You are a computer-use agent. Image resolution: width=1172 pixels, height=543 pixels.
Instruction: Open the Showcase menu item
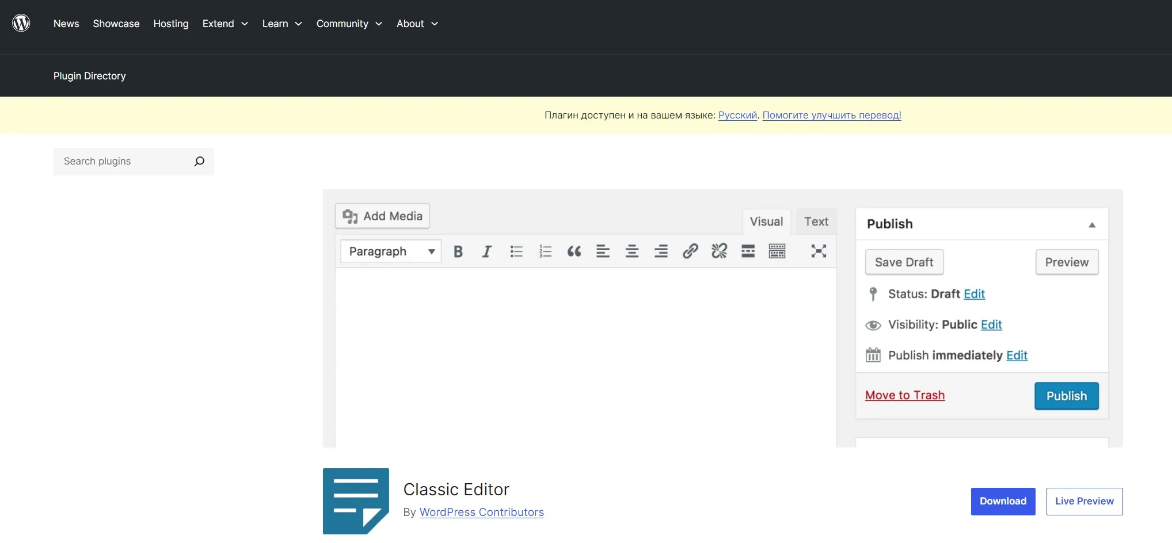116,24
